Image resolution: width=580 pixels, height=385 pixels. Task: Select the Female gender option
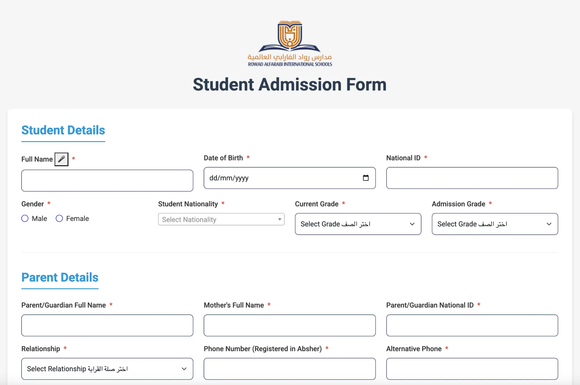tap(59, 218)
